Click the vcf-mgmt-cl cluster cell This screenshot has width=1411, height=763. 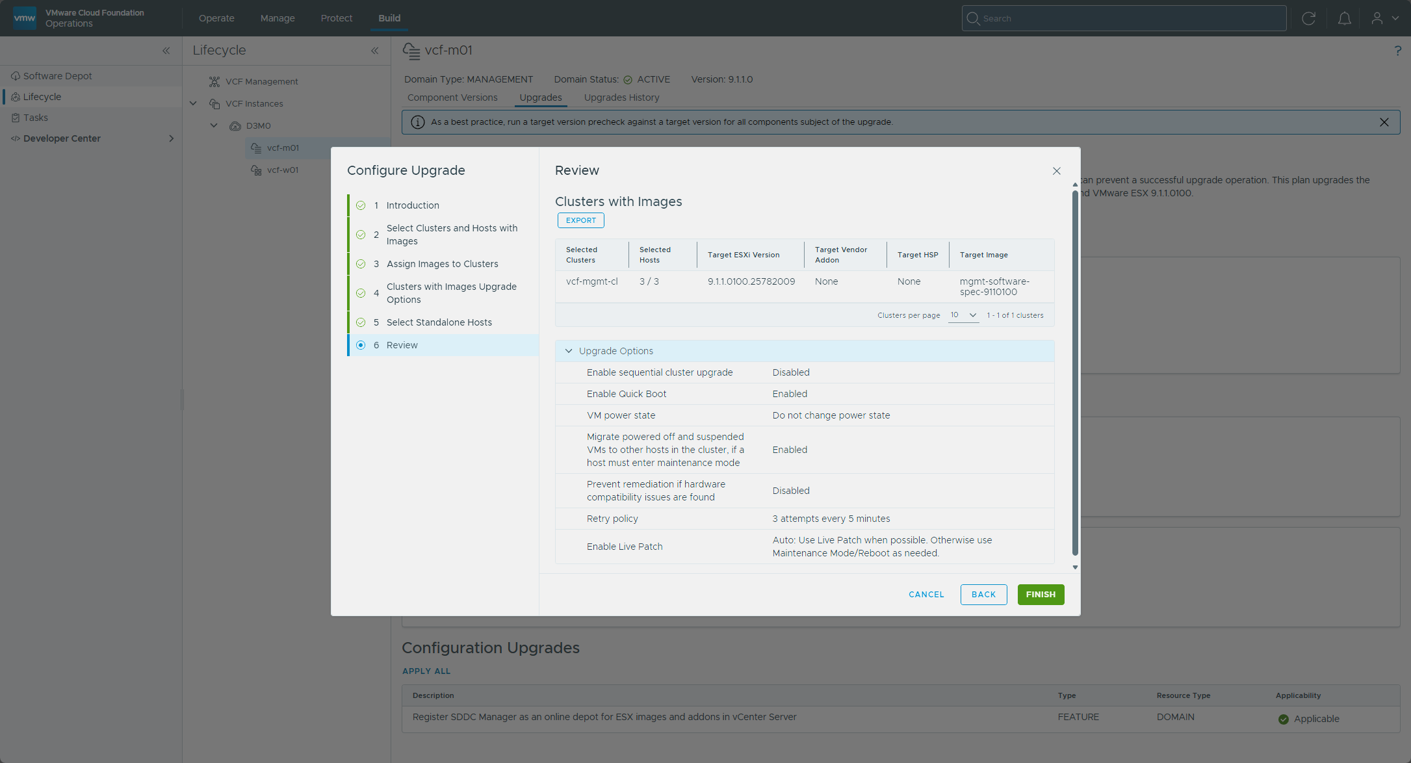[x=591, y=281]
